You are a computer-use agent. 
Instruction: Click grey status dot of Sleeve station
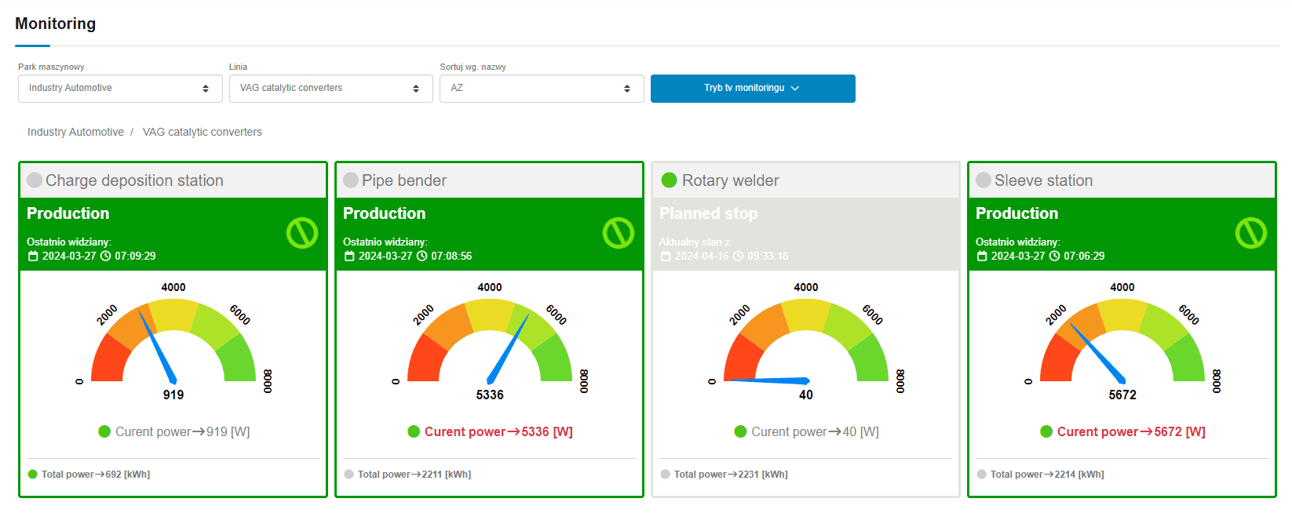(984, 180)
